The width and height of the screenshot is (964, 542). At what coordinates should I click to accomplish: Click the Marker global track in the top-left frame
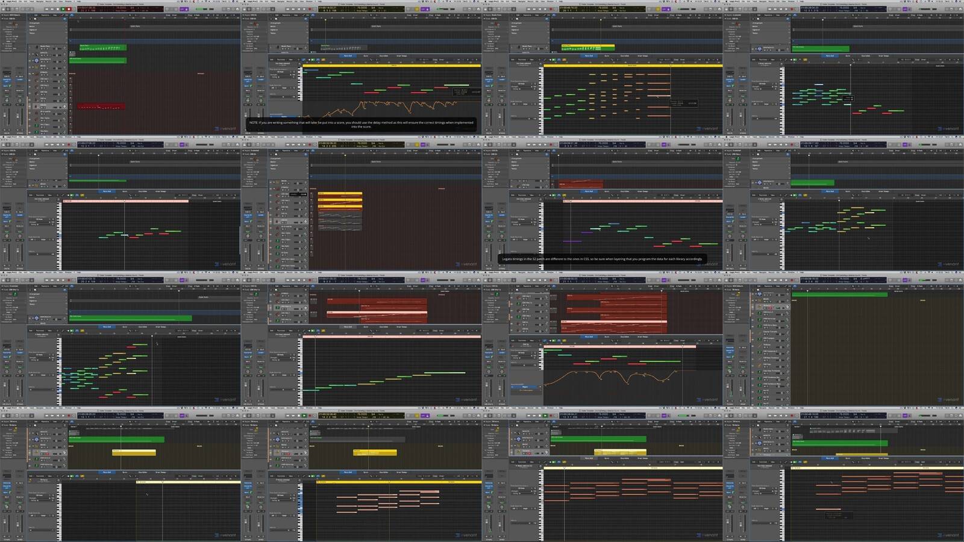(49, 26)
